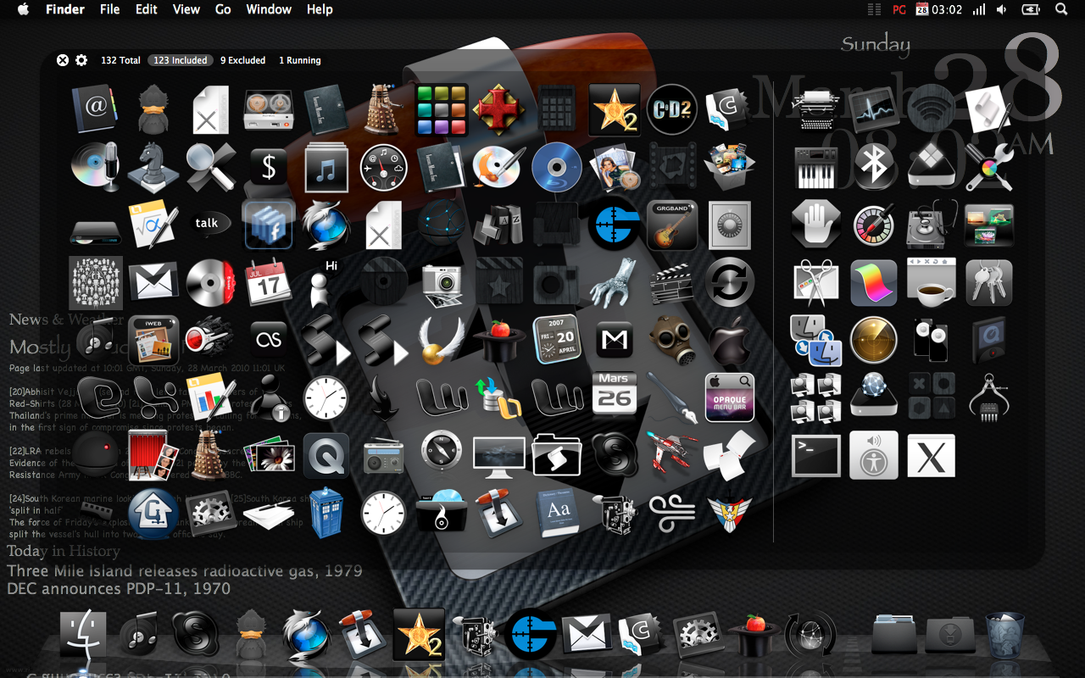Screen dimensions: 1085x678
Task: Open the Dictionary Aa book icon
Action: (x=556, y=513)
